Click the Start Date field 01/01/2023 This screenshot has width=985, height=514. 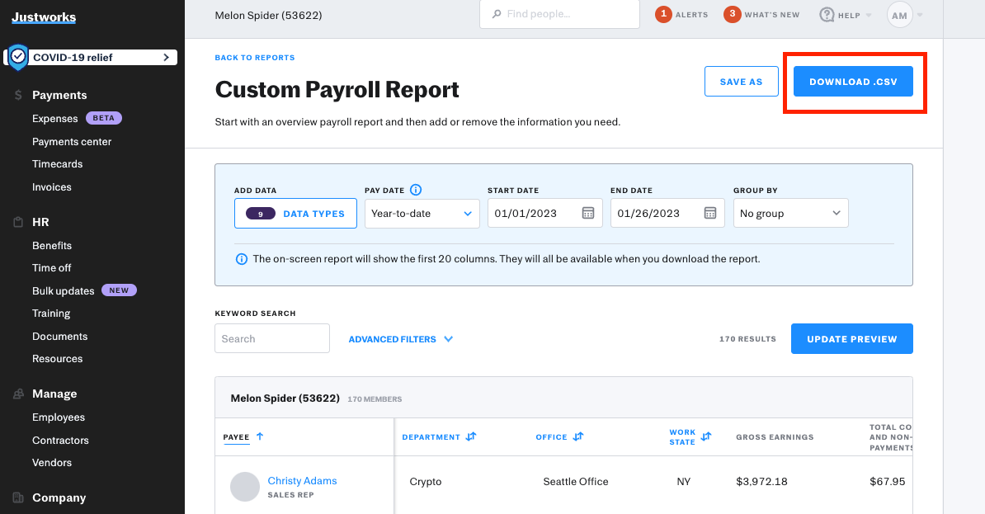click(x=545, y=213)
